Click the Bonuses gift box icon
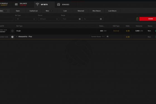Screen dimensions: 156x104 58,4
